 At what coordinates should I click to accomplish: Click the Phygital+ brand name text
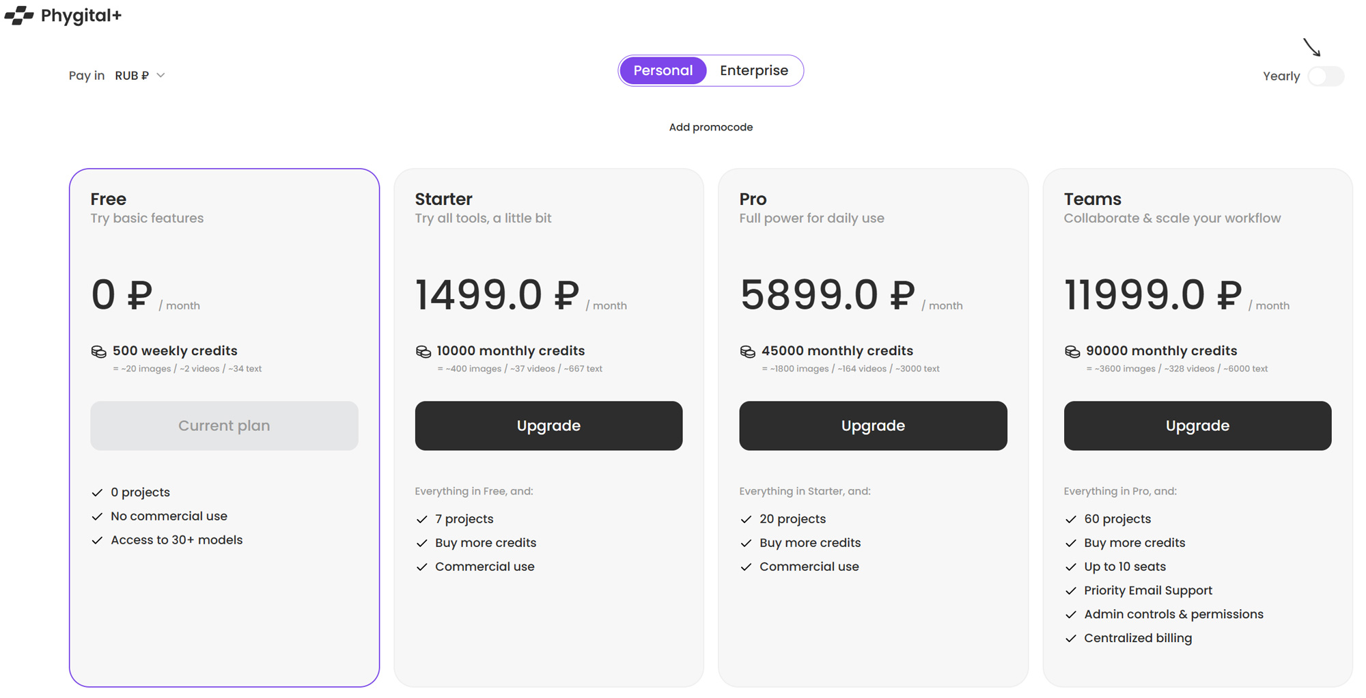click(81, 15)
